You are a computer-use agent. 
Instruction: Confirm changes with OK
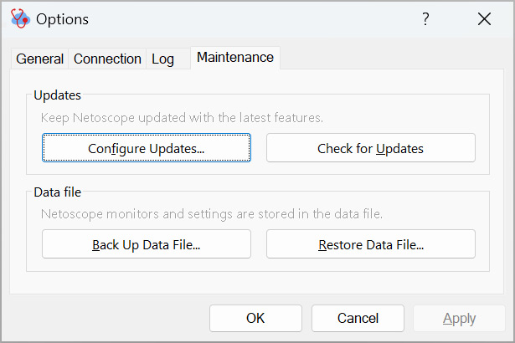[x=255, y=318]
